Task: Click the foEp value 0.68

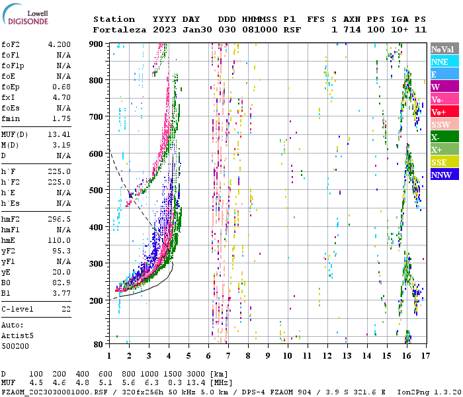Action: 62,87
